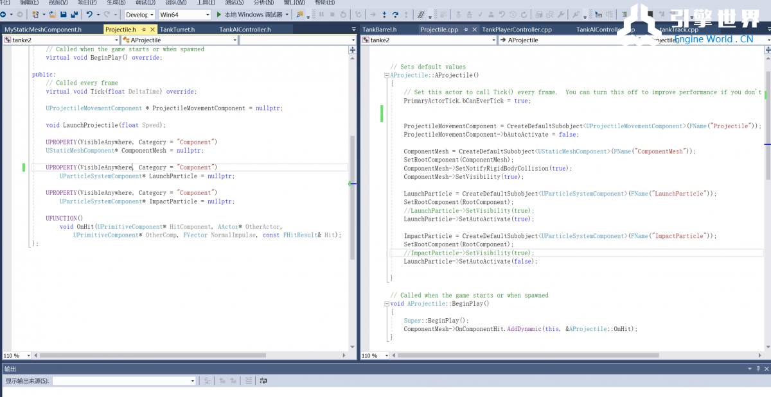Close the Output panel
The image size is (771, 397).
(766, 369)
